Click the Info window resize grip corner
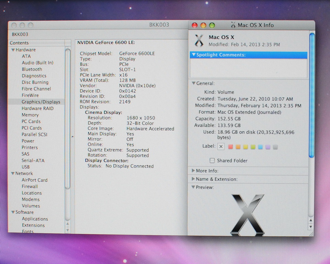330x264 pixels. [x=311, y=234]
